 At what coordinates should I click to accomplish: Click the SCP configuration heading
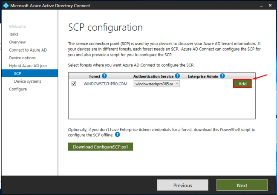point(105,27)
